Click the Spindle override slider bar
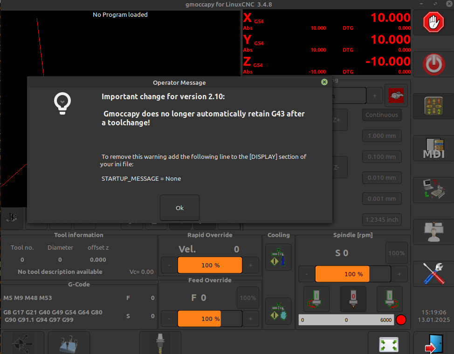 [353, 274]
